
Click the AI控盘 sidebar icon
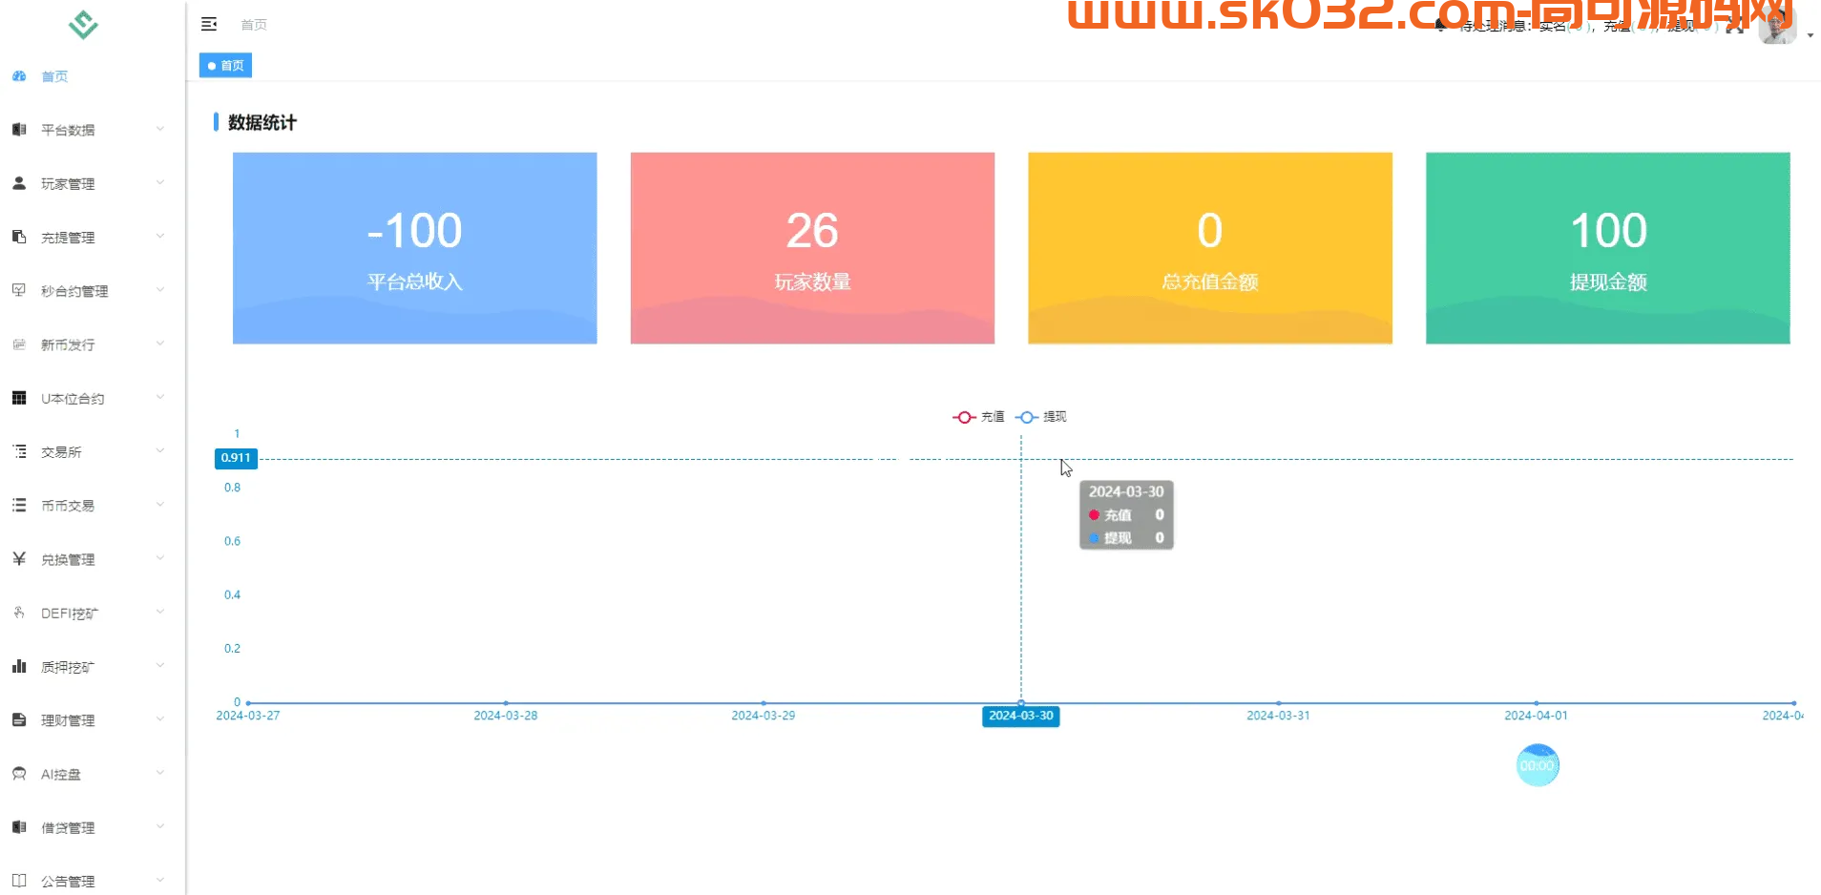pos(19,774)
